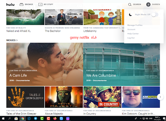This screenshot has width=166, height=121.
Task: Open The Bachelor thumbnail
Action: pos(64,17)
